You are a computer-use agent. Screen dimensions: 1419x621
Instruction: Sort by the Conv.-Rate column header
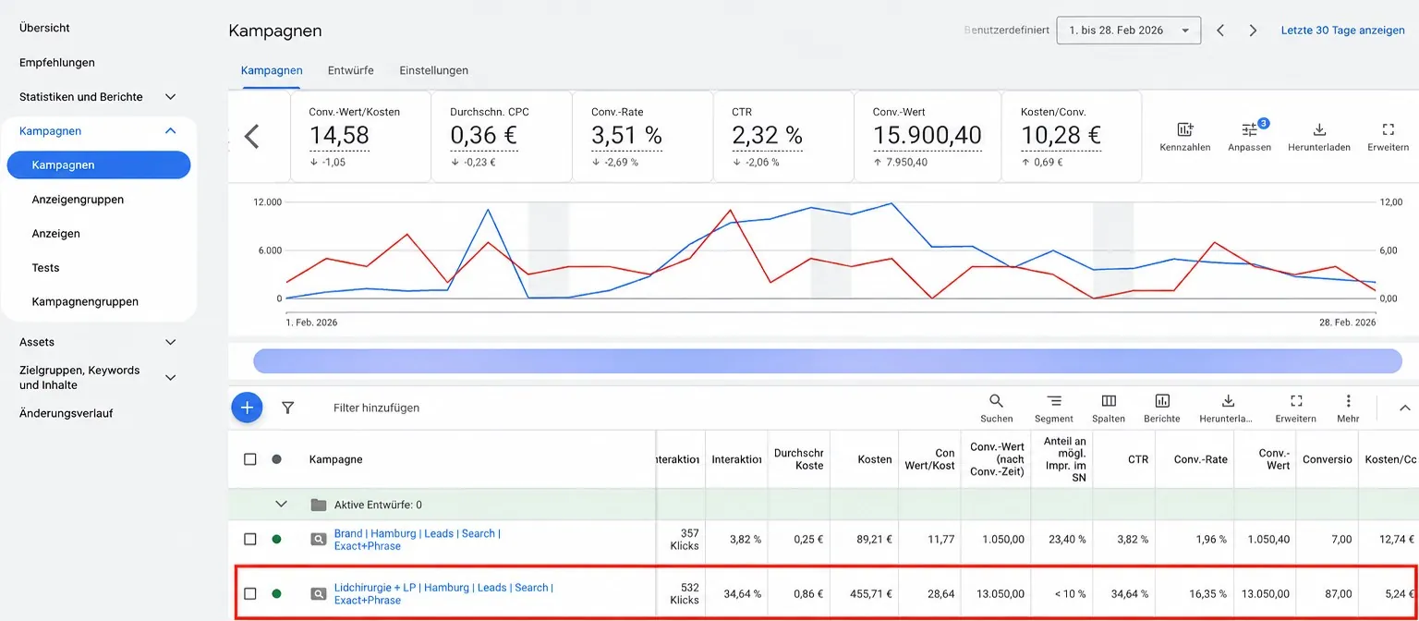[x=1201, y=459]
